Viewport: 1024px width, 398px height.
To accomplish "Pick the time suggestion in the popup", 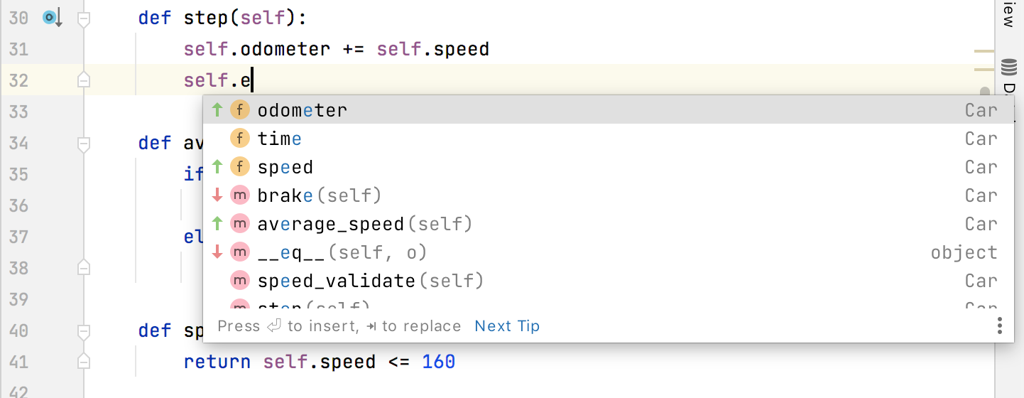I will pos(280,139).
